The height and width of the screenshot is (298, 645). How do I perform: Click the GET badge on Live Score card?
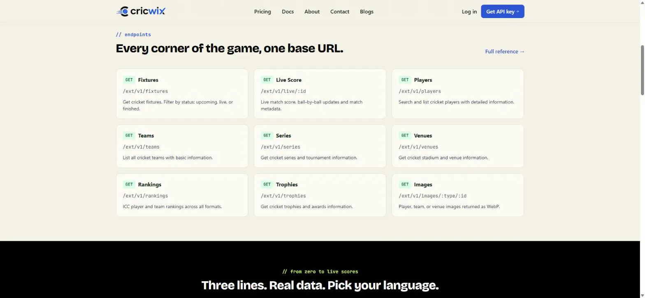(267, 80)
